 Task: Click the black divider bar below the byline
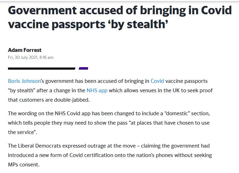(x=42, y=69)
